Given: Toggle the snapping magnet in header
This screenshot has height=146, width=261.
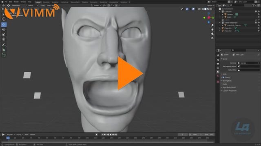Looking at the screenshot, I should pyautogui.click(x=108, y=5).
